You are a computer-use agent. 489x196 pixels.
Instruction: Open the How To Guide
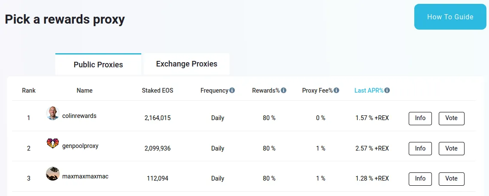click(x=450, y=17)
